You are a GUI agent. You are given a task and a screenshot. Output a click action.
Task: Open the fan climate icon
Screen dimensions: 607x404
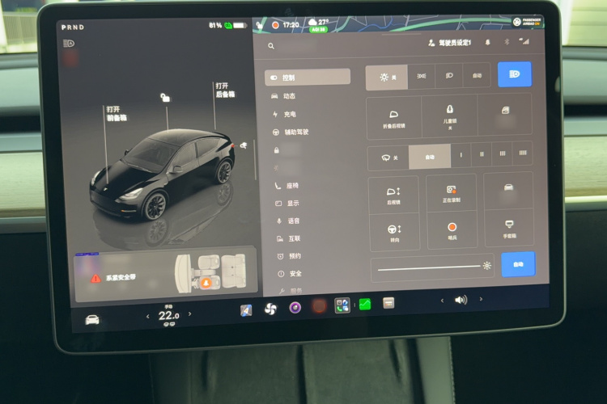pyautogui.click(x=270, y=309)
